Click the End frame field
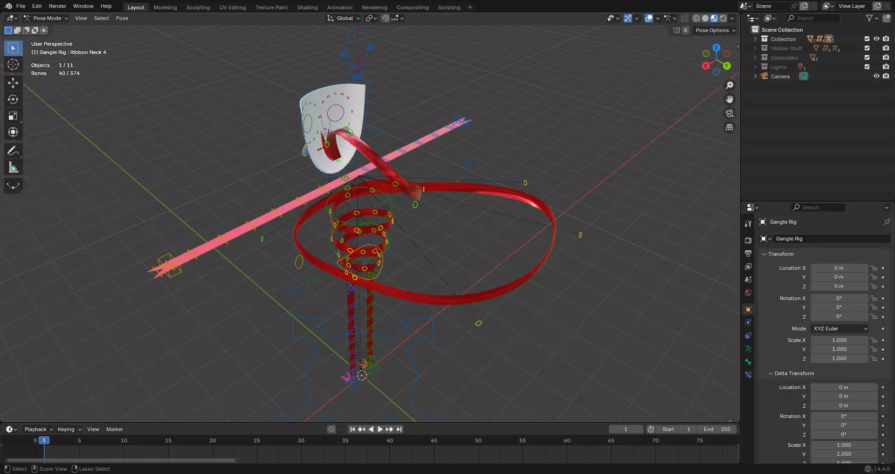Screen dimensions: 895x474 717,429
